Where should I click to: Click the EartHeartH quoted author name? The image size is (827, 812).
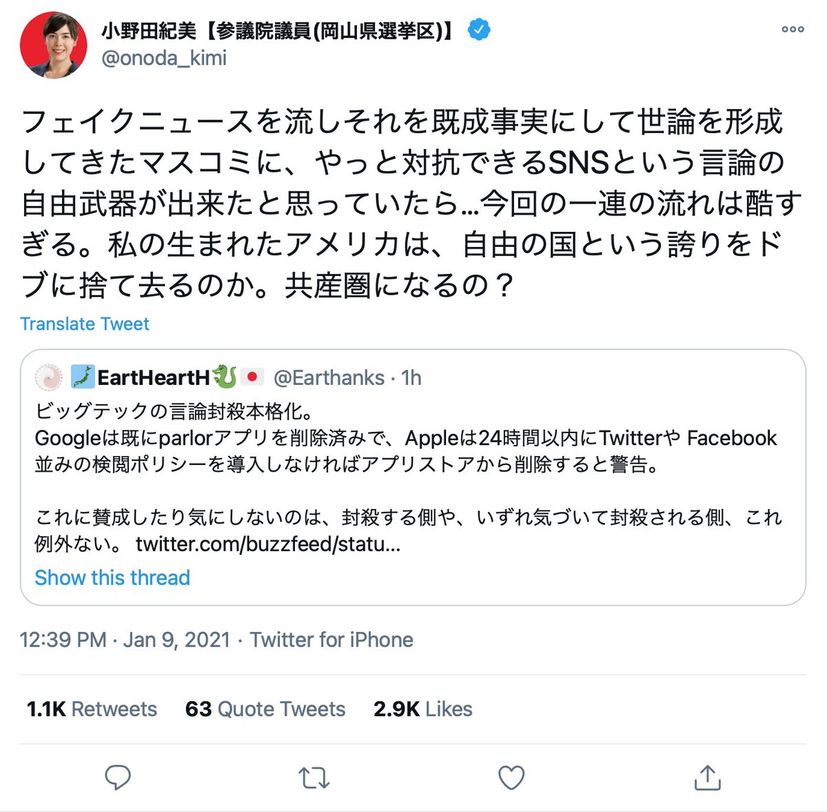coord(153,377)
